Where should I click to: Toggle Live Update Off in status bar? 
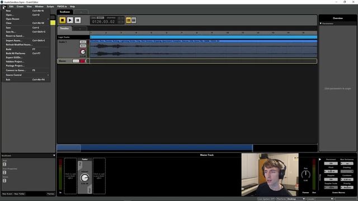tap(266, 199)
